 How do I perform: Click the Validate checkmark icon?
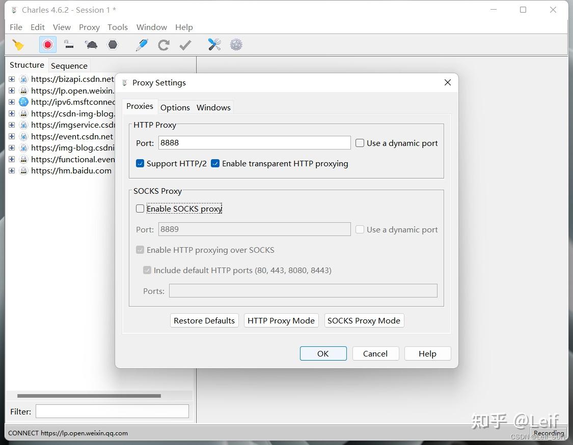coord(185,45)
